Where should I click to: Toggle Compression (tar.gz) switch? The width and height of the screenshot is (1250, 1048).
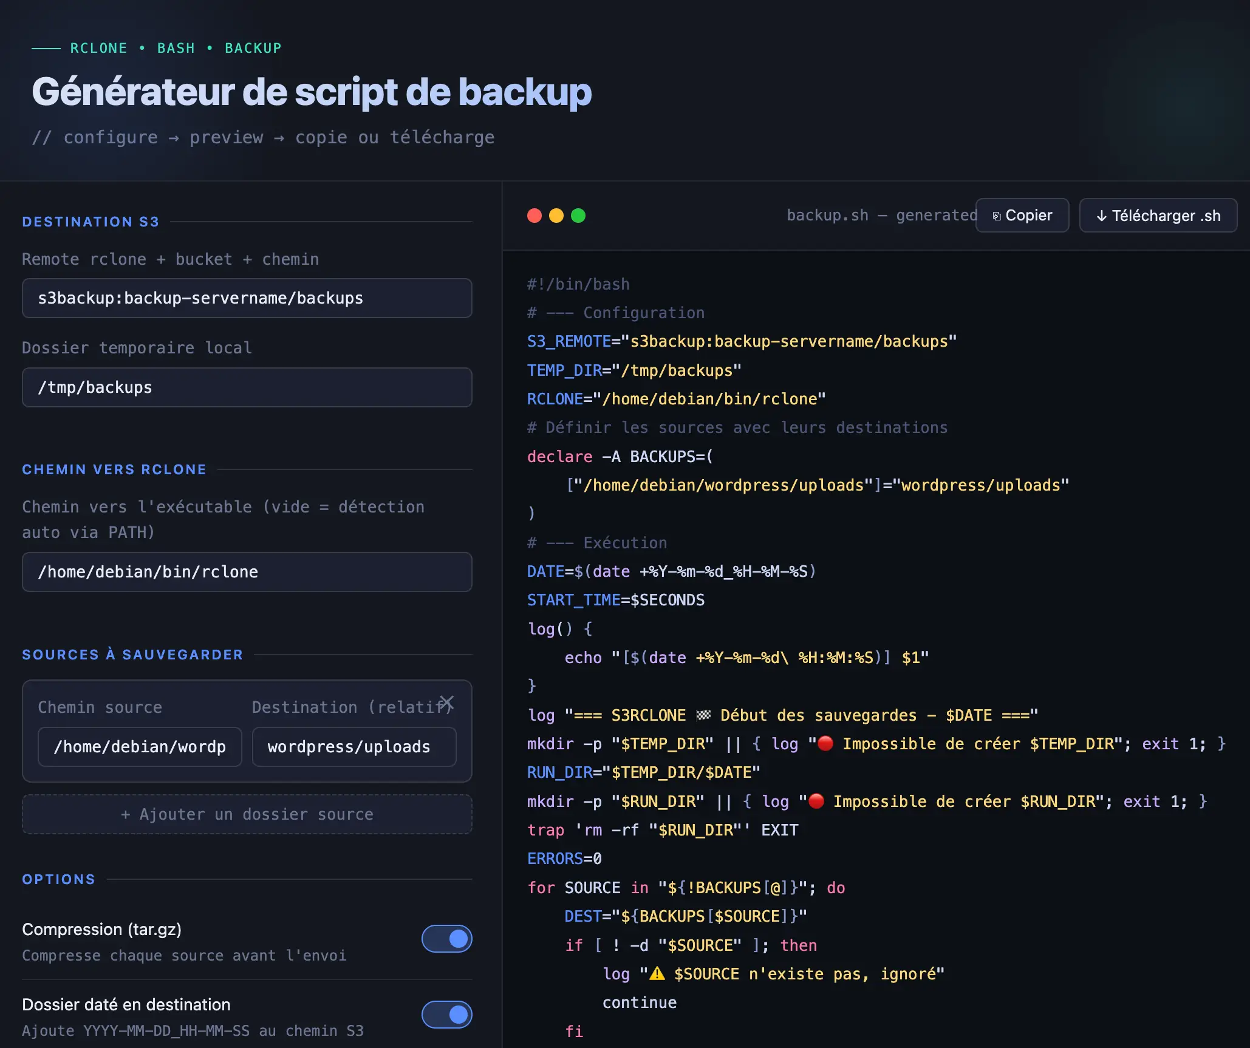[446, 939]
